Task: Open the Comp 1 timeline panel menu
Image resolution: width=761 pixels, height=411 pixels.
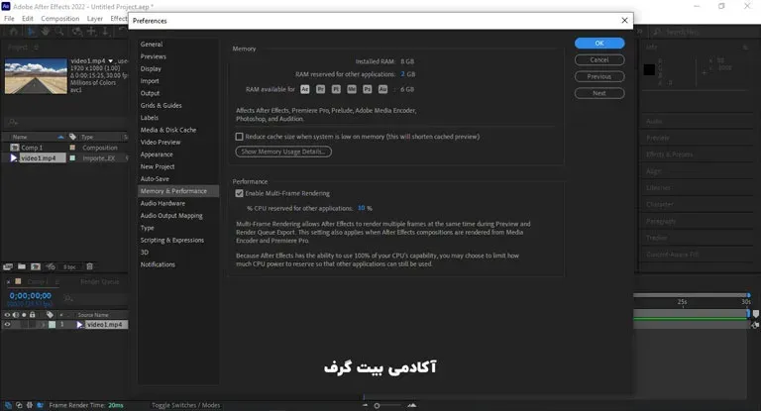Action: [x=56, y=281]
